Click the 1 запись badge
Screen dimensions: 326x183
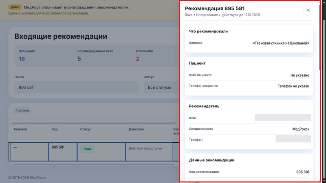pyautogui.click(x=22, y=110)
